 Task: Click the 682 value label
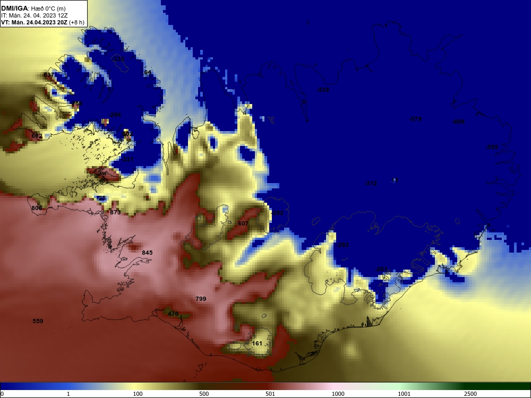coord(37,136)
